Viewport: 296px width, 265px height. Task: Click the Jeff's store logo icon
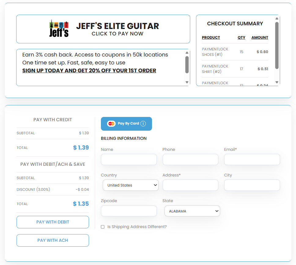click(x=59, y=29)
